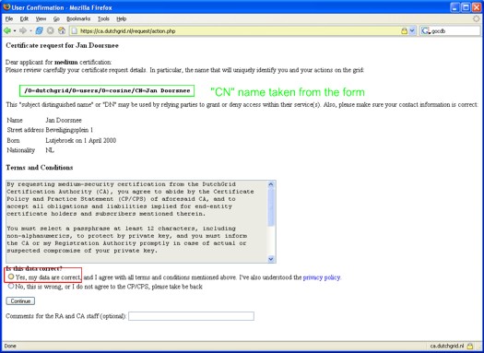The width and height of the screenshot is (484, 353).
Task: Click the Continue button
Action: (x=20, y=300)
